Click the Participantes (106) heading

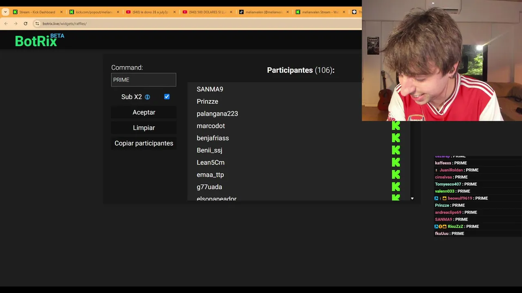[x=301, y=70]
